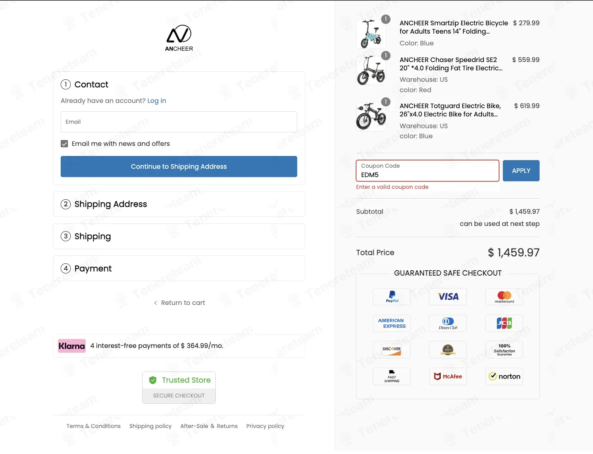593x454 pixels.
Task: Click ANCHEER Totguard Electric Bike title
Action: (450, 110)
